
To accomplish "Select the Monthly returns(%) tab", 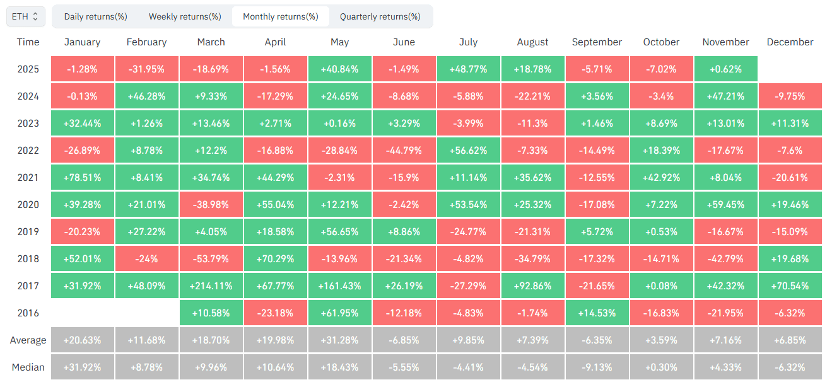I will click(x=280, y=16).
